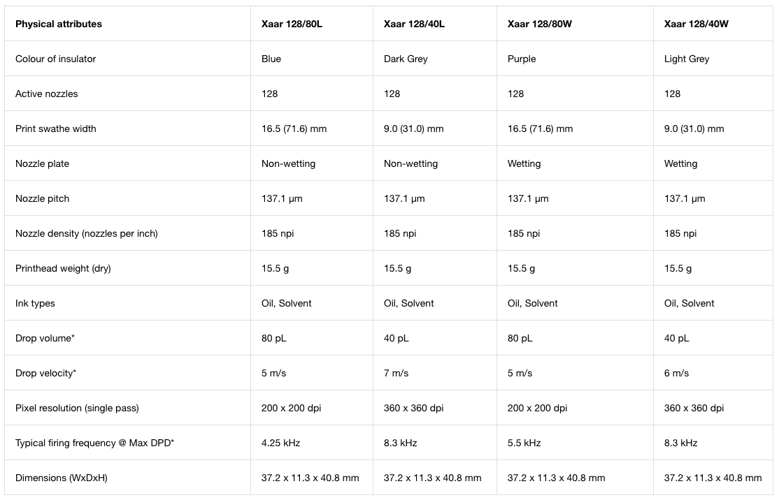This screenshot has height=500, width=779.
Task: Select the Xaar 128/40L column header
Action: (x=414, y=24)
